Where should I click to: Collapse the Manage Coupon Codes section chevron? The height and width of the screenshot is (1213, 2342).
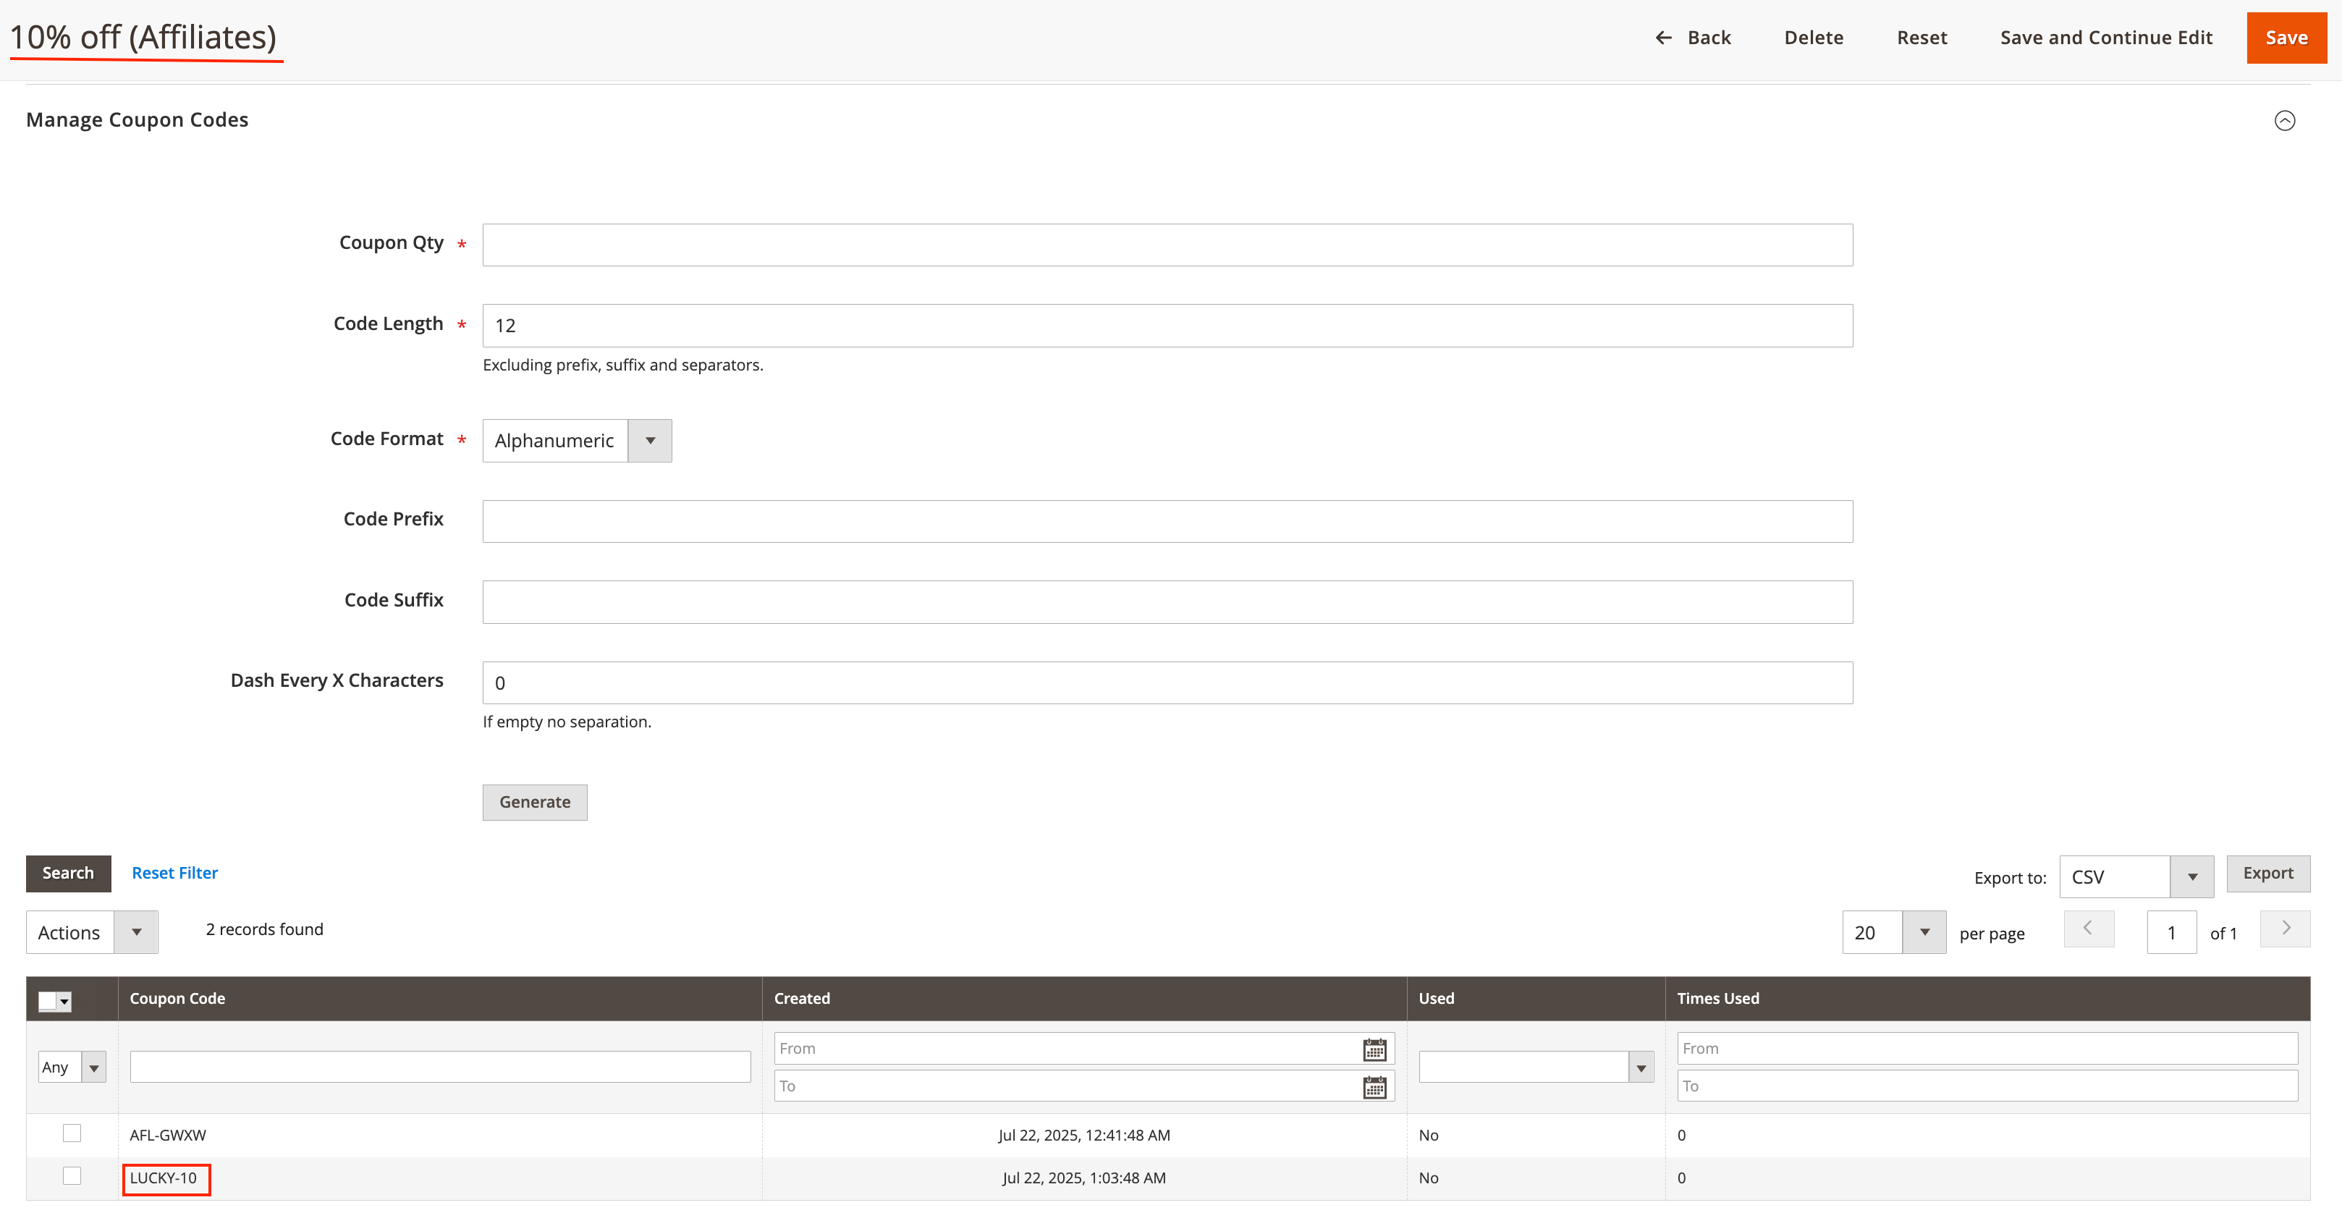(x=2286, y=120)
